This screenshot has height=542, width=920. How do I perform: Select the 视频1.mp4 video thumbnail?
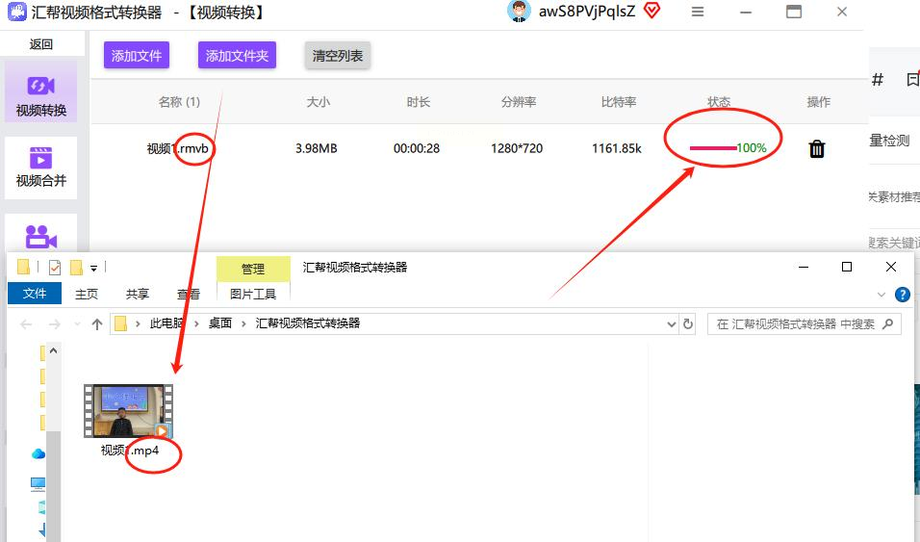(129, 411)
